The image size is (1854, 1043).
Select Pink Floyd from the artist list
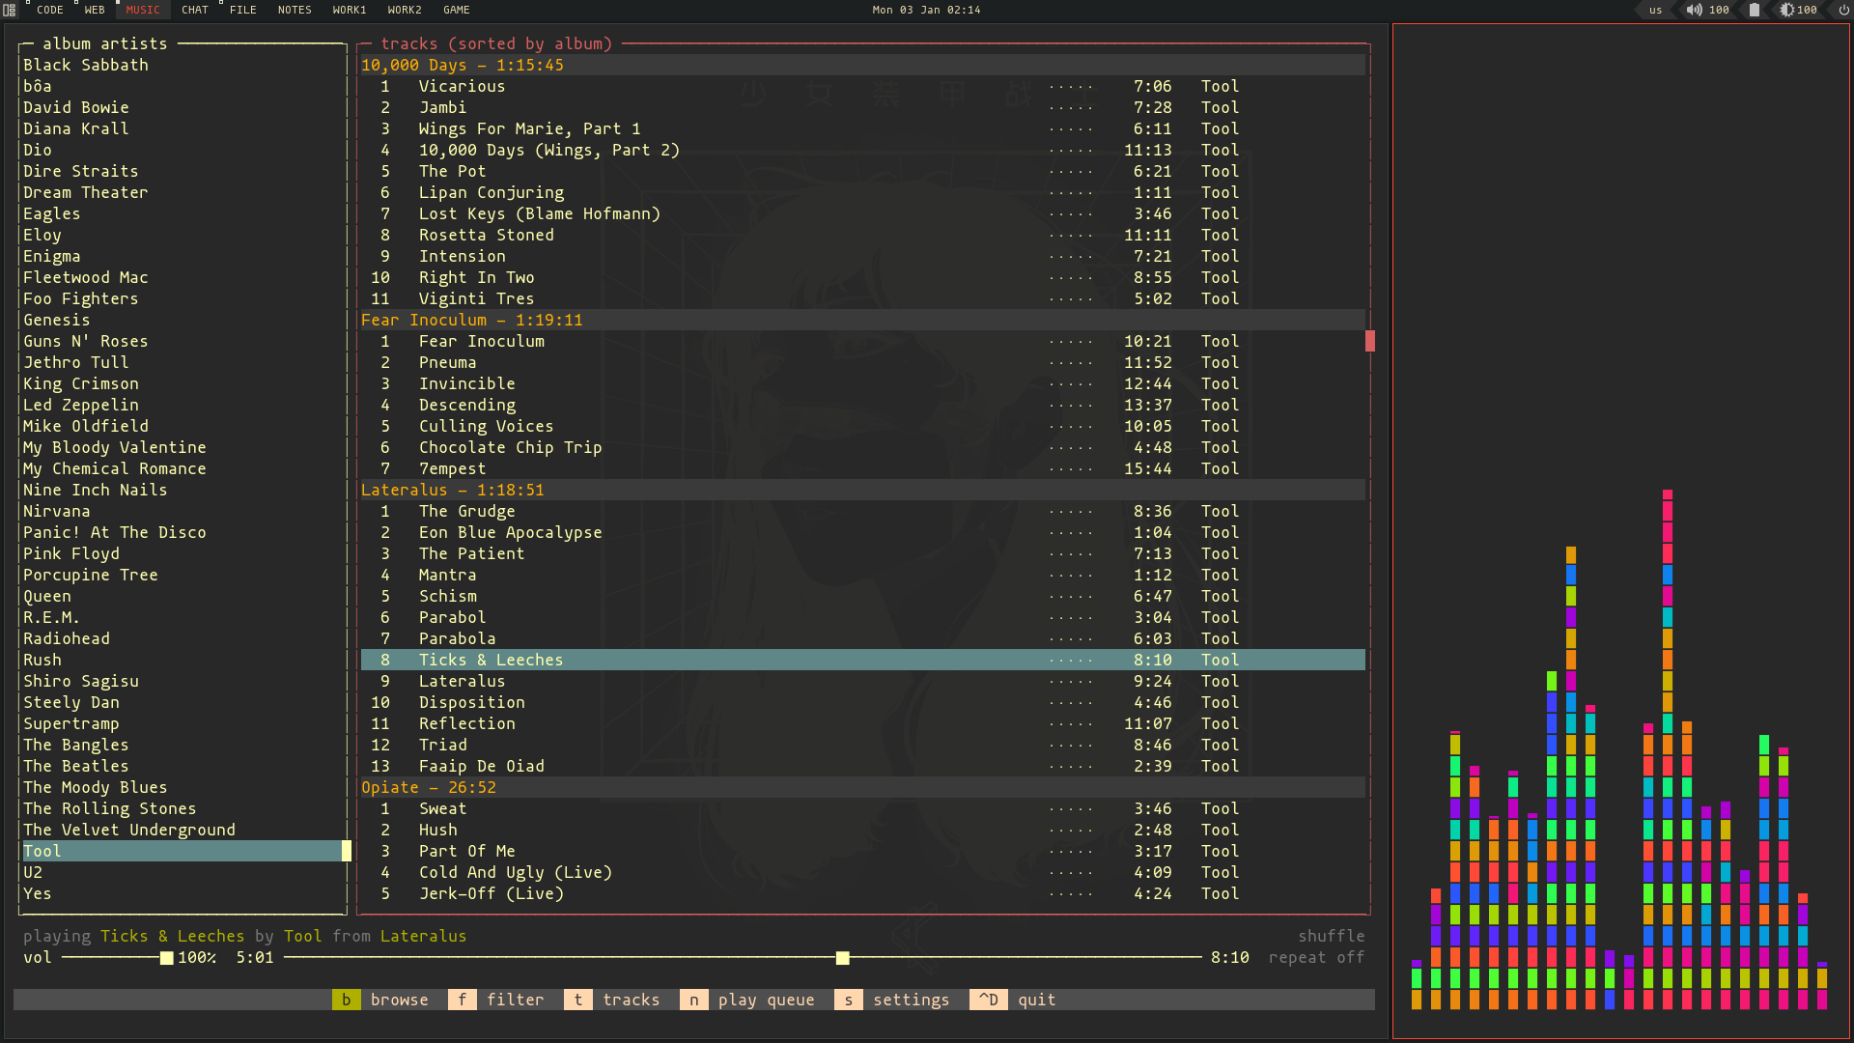(72, 552)
